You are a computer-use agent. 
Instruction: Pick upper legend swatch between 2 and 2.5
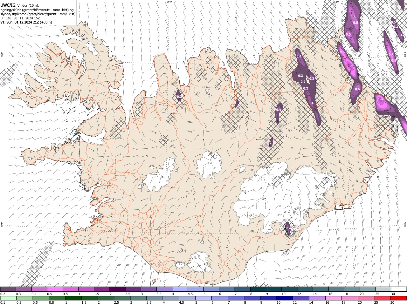pyautogui.click(x=117, y=289)
